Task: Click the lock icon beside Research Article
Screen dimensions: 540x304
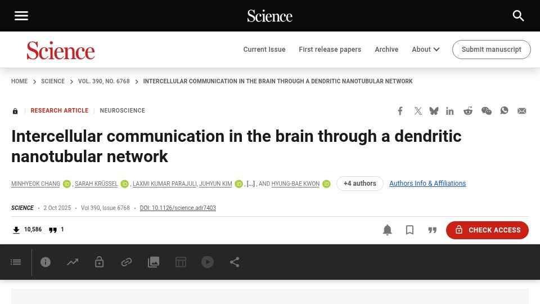Action: tap(15, 111)
